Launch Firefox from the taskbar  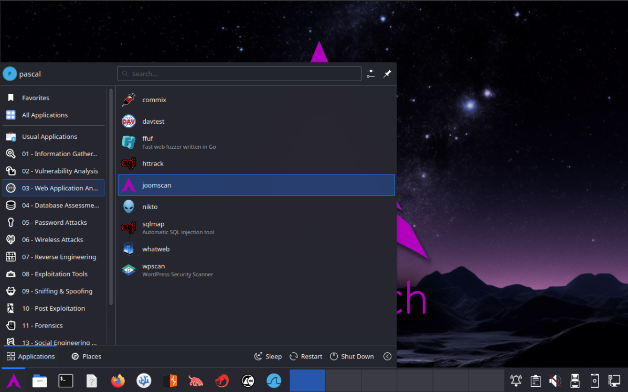tap(118, 381)
